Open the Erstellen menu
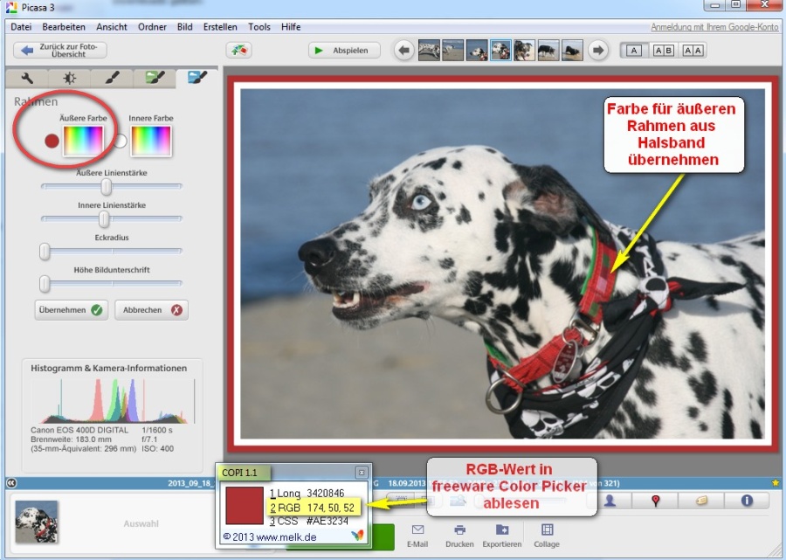This screenshot has width=786, height=560. click(220, 27)
